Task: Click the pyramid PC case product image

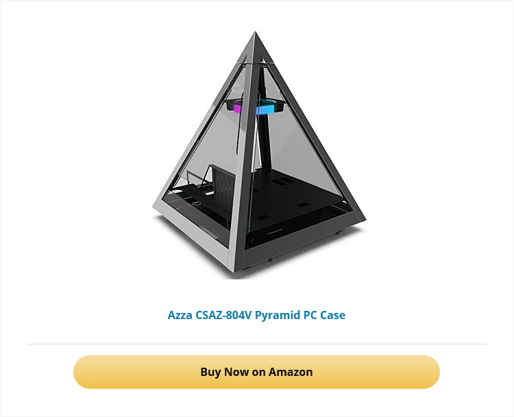Action: pyautogui.click(x=259, y=154)
